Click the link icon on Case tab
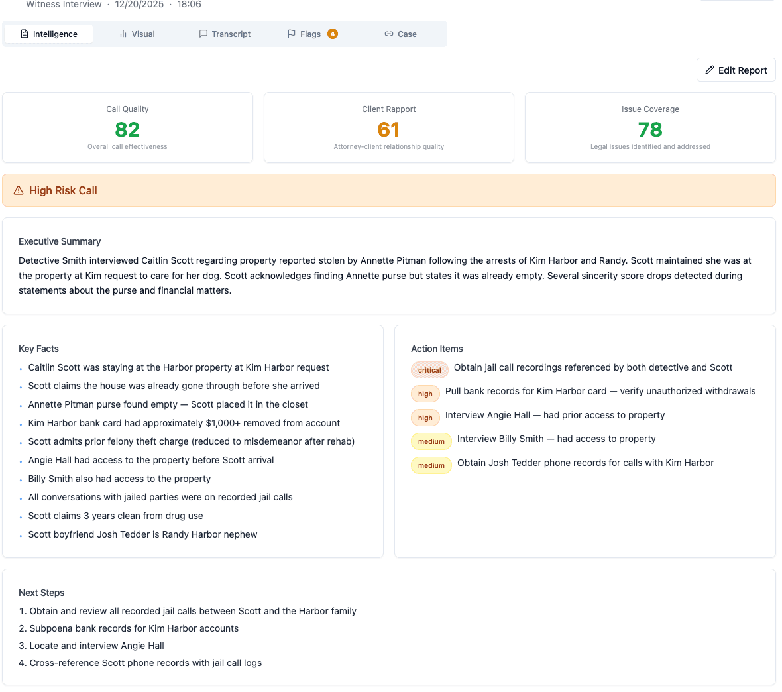 click(388, 34)
